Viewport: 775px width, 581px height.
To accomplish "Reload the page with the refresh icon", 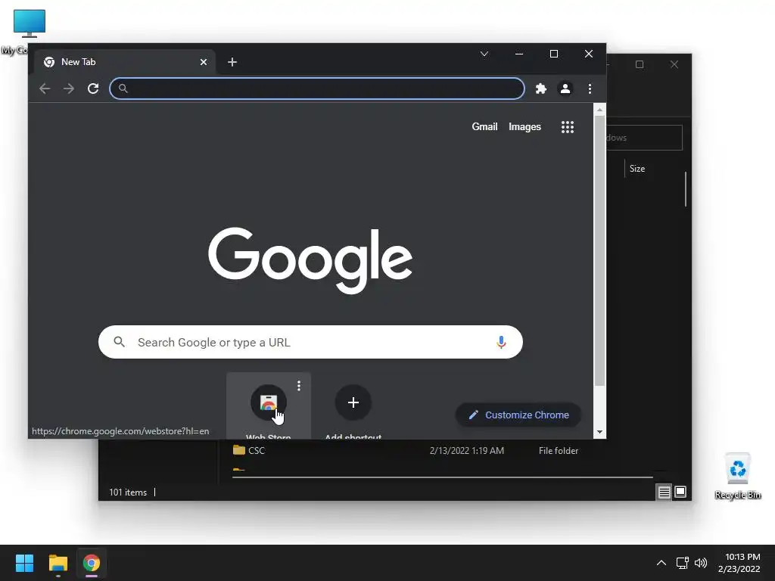I will [93, 89].
